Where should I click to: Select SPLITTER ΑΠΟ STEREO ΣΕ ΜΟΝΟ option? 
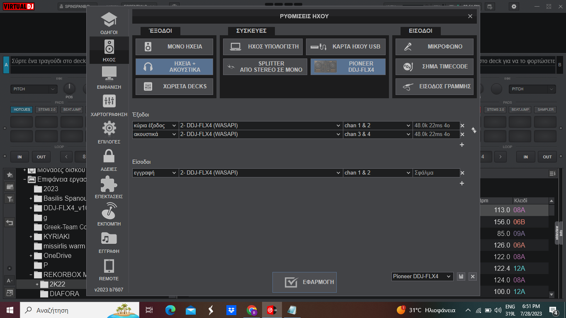click(265, 67)
